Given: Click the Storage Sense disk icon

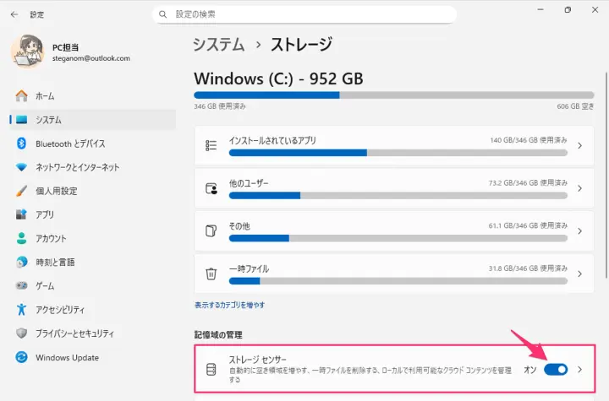Looking at the screenshot, I should (x=211, y=370).
